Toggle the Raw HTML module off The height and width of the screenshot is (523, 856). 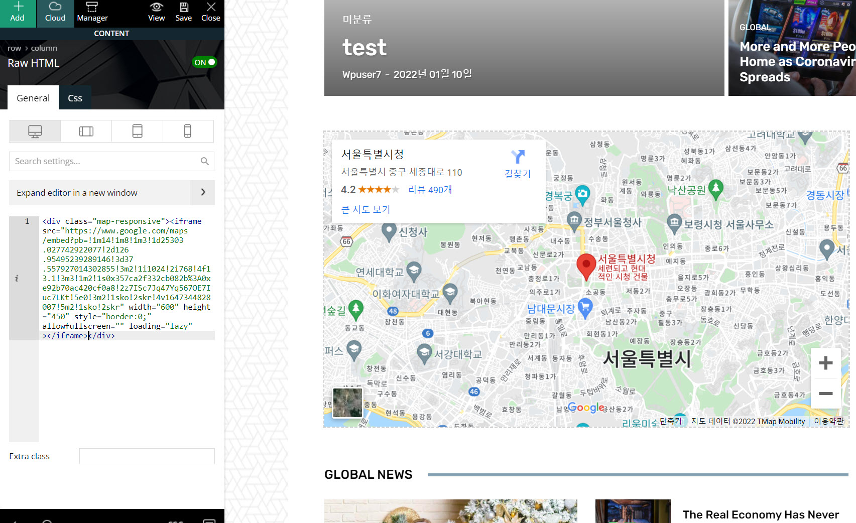[204, 62]
